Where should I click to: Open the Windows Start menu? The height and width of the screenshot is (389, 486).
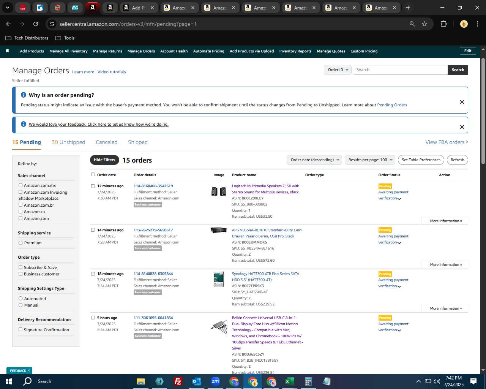point(9,381)
